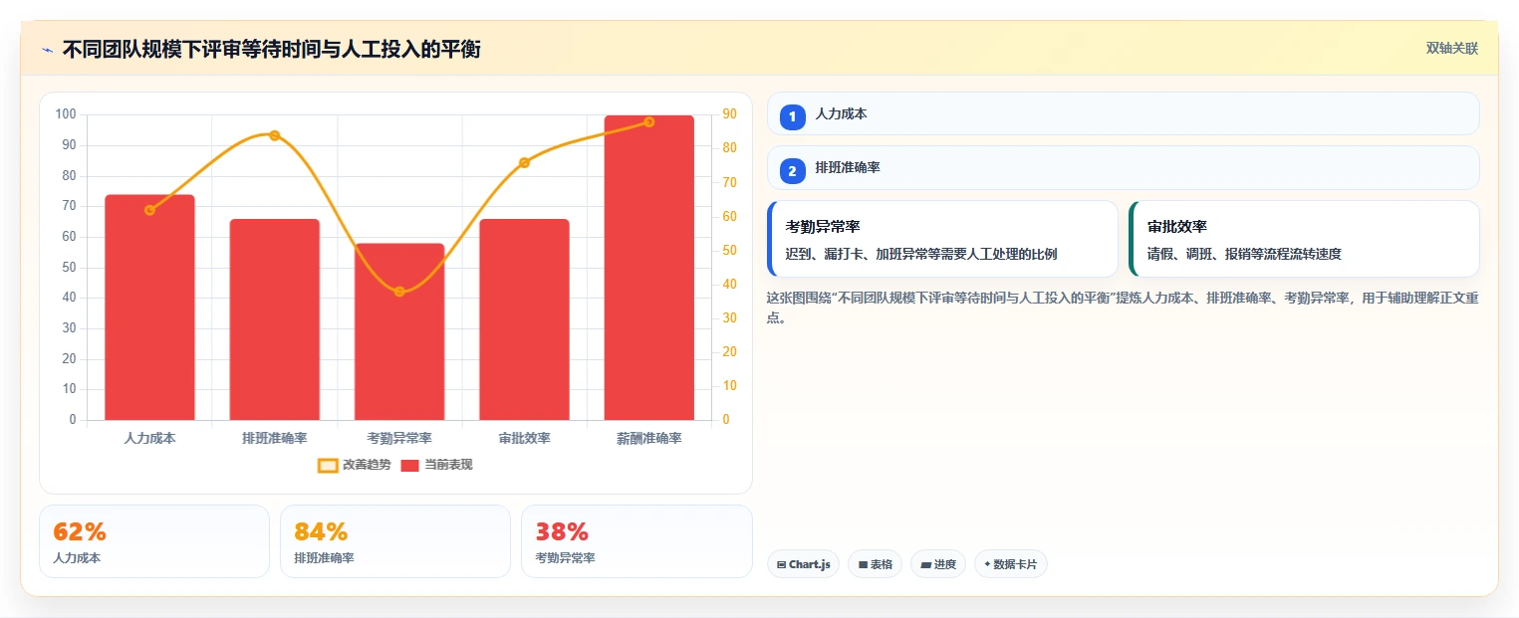1519x618 pixels.
Task: Select the 考勤异常率 red bar
Action: click(399, 331)
